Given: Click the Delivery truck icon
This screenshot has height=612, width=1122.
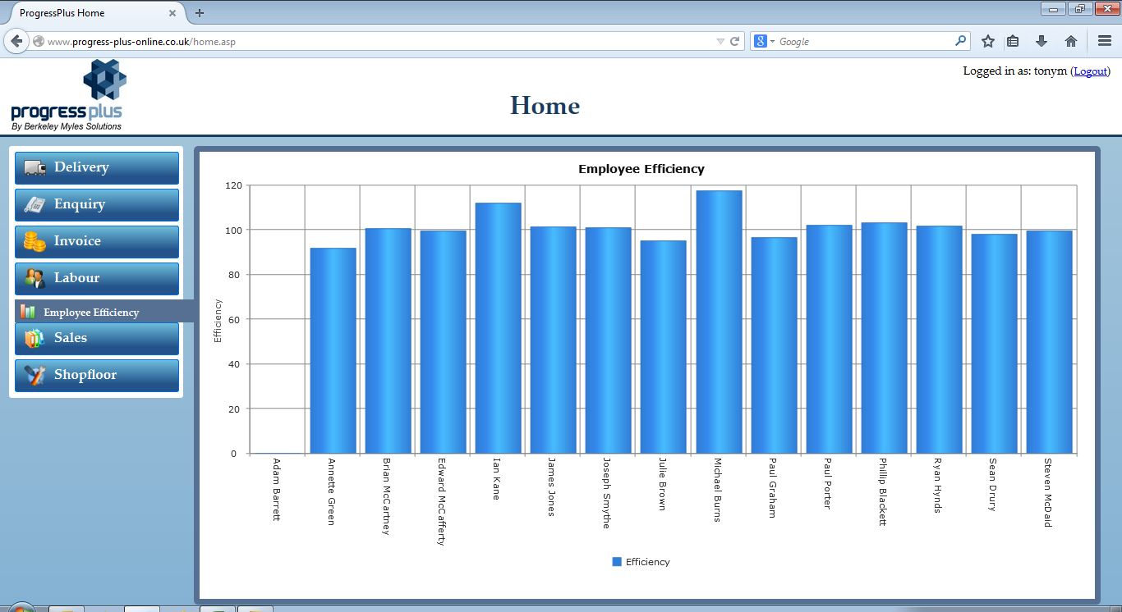Looking at the screenshot, I should (x=34, y=167).
